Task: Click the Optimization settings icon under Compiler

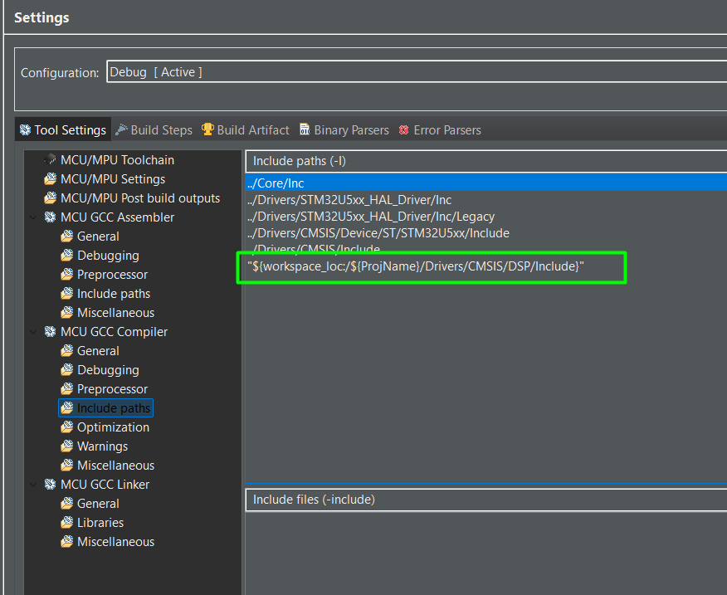Action: tap(67, 427)
